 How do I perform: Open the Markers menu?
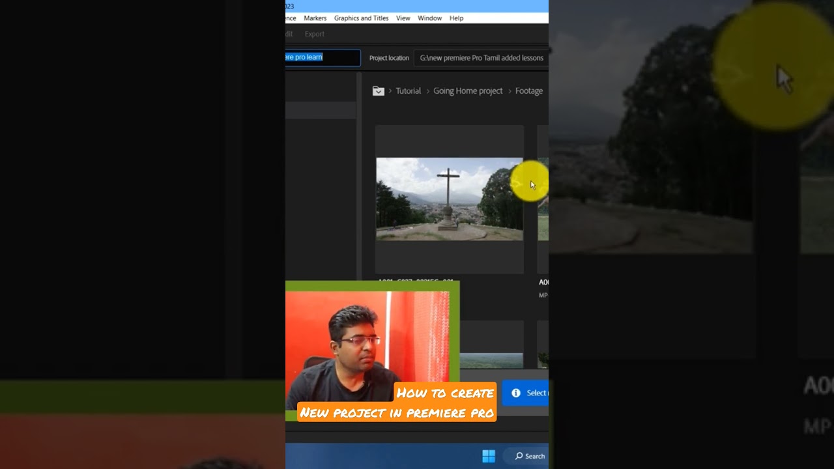point(315,18)
